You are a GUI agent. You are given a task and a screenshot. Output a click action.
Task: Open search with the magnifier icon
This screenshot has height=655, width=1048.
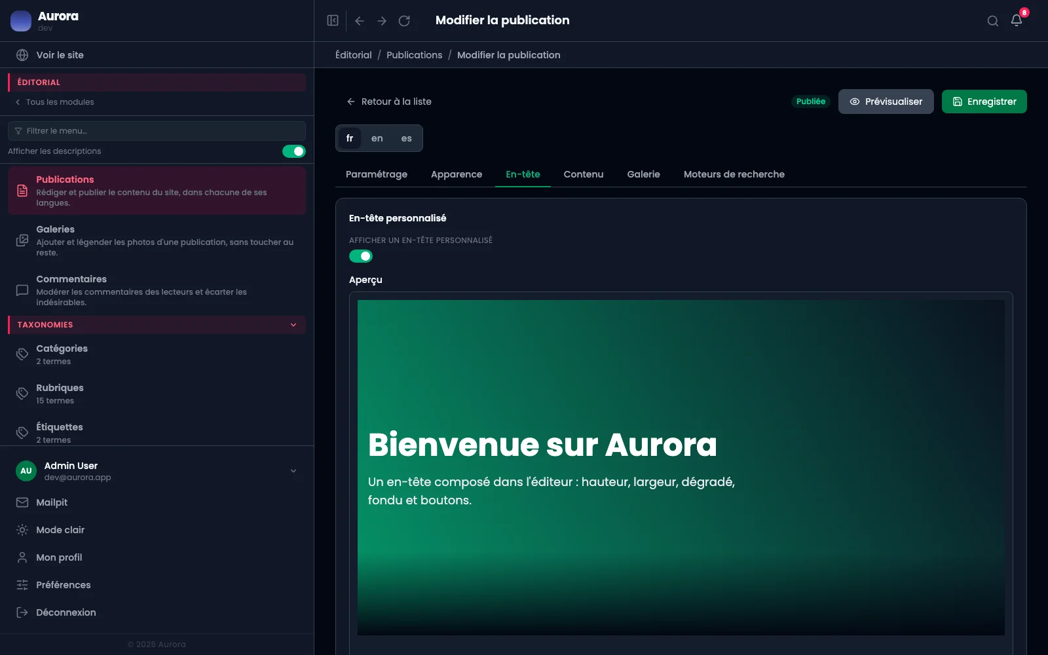pos(993,21)
